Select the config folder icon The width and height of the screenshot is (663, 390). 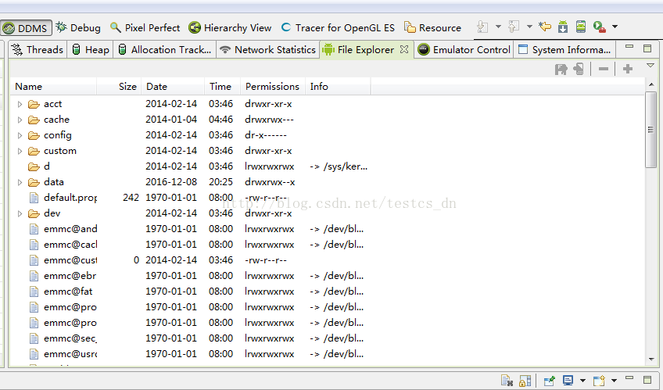pos(34,135)
